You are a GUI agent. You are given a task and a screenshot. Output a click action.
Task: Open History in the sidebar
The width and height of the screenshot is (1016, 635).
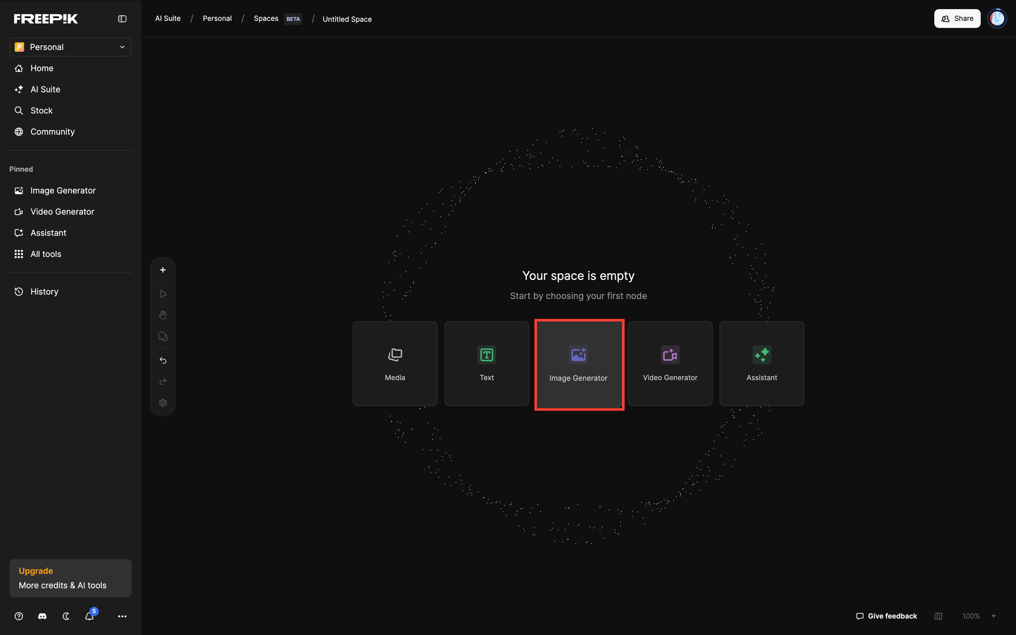(x=44, y=292)
